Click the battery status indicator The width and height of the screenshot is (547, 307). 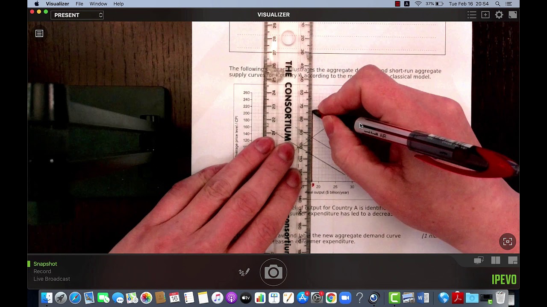[434, 4]
